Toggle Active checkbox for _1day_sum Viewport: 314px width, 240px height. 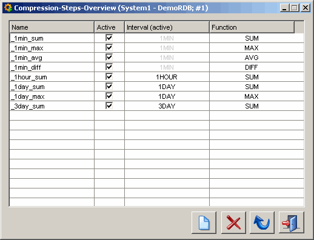pyautogui.click(x=109, y=86)
